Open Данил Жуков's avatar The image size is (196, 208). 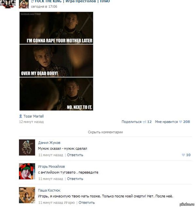27,147
